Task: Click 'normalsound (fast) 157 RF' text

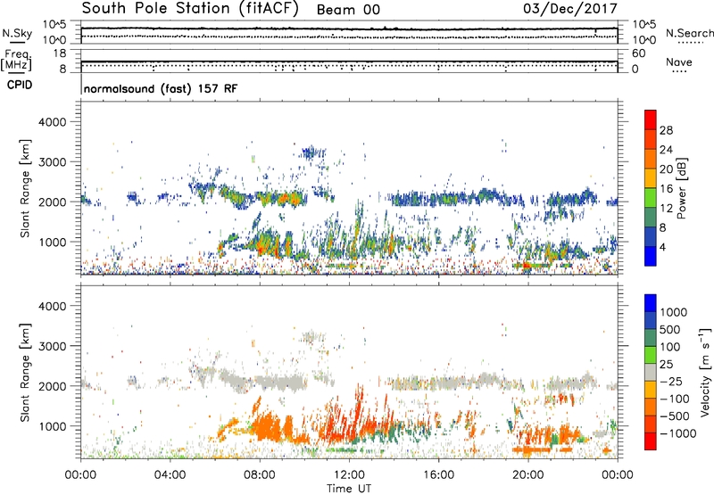Action: point(161,88)
